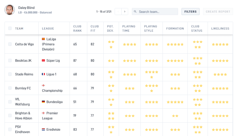Click the Spain flag next to LaLiga
Screen dimensions: 235x136
click(43, 39)
